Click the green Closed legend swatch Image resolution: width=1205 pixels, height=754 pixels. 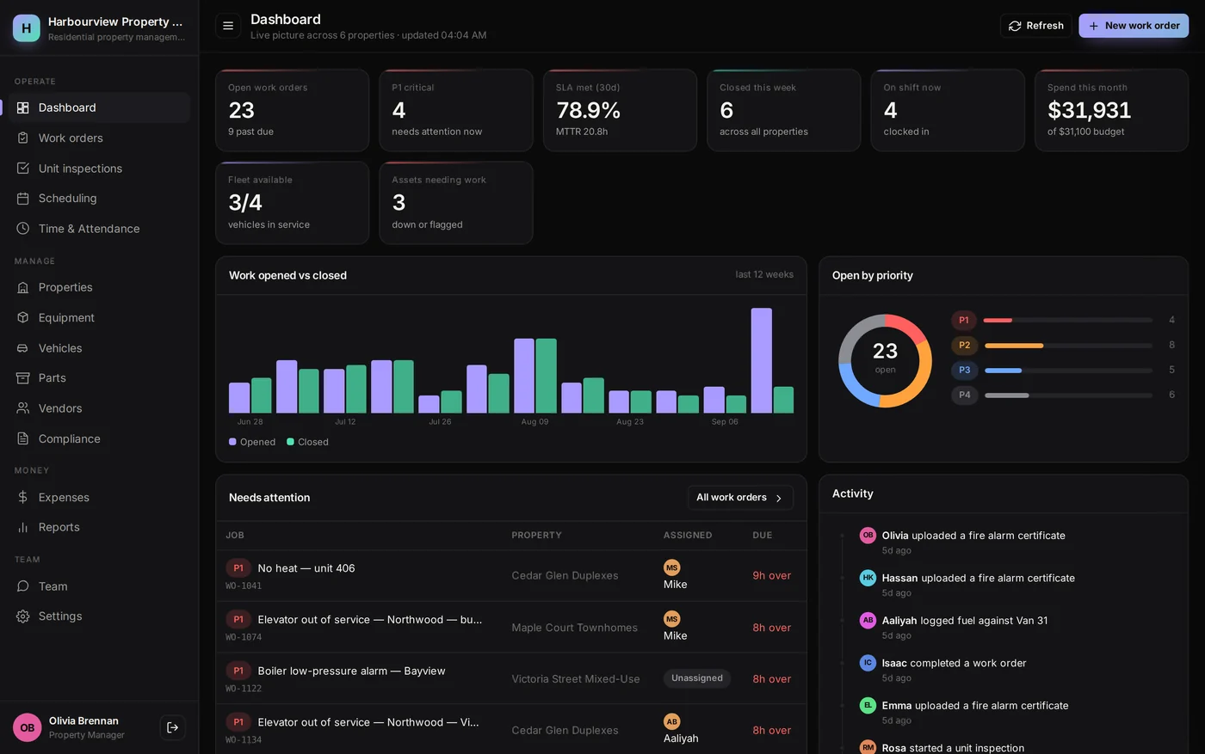(290, 442)
